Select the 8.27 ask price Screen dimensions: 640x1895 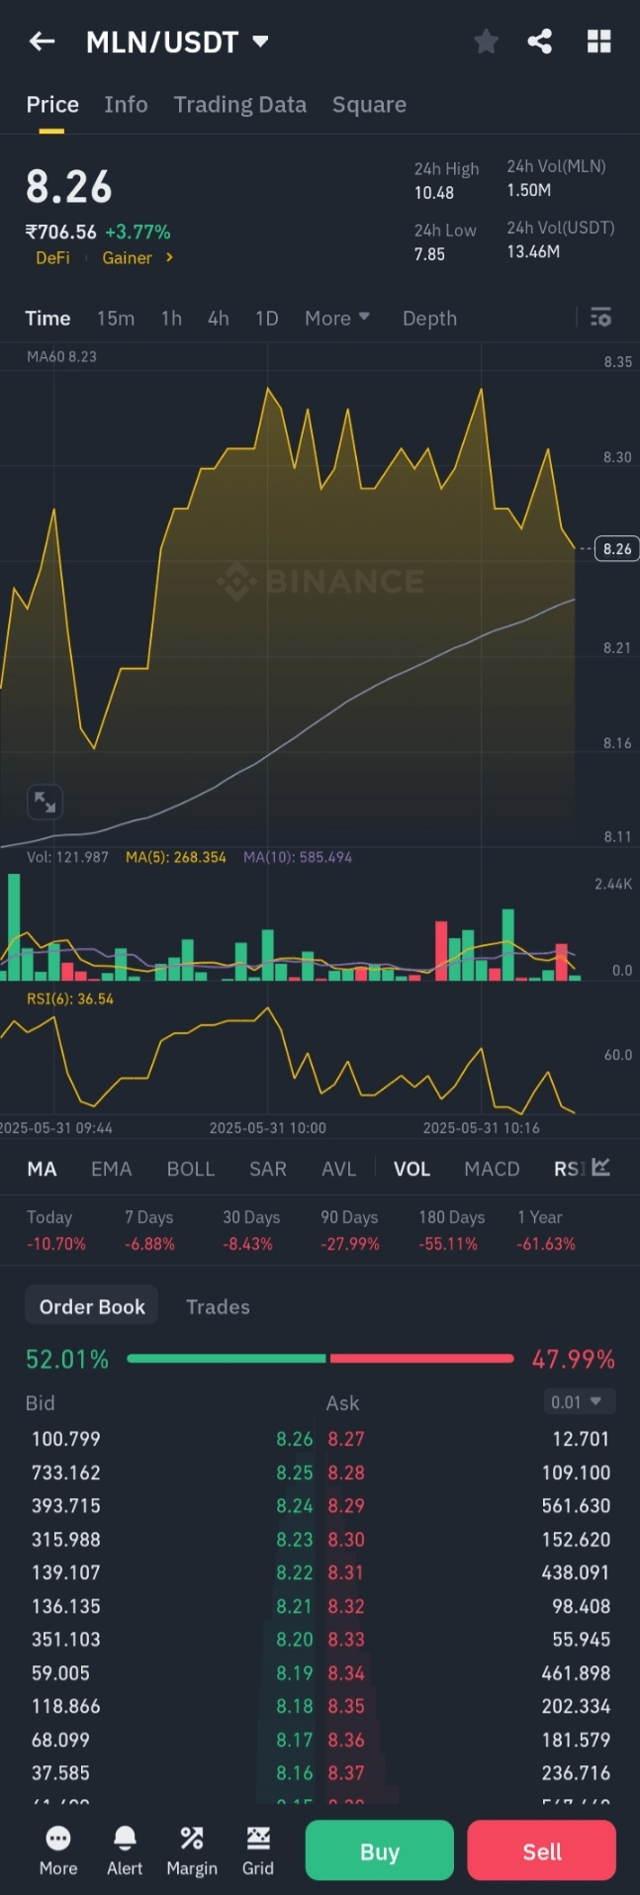tap(346, 1439)
